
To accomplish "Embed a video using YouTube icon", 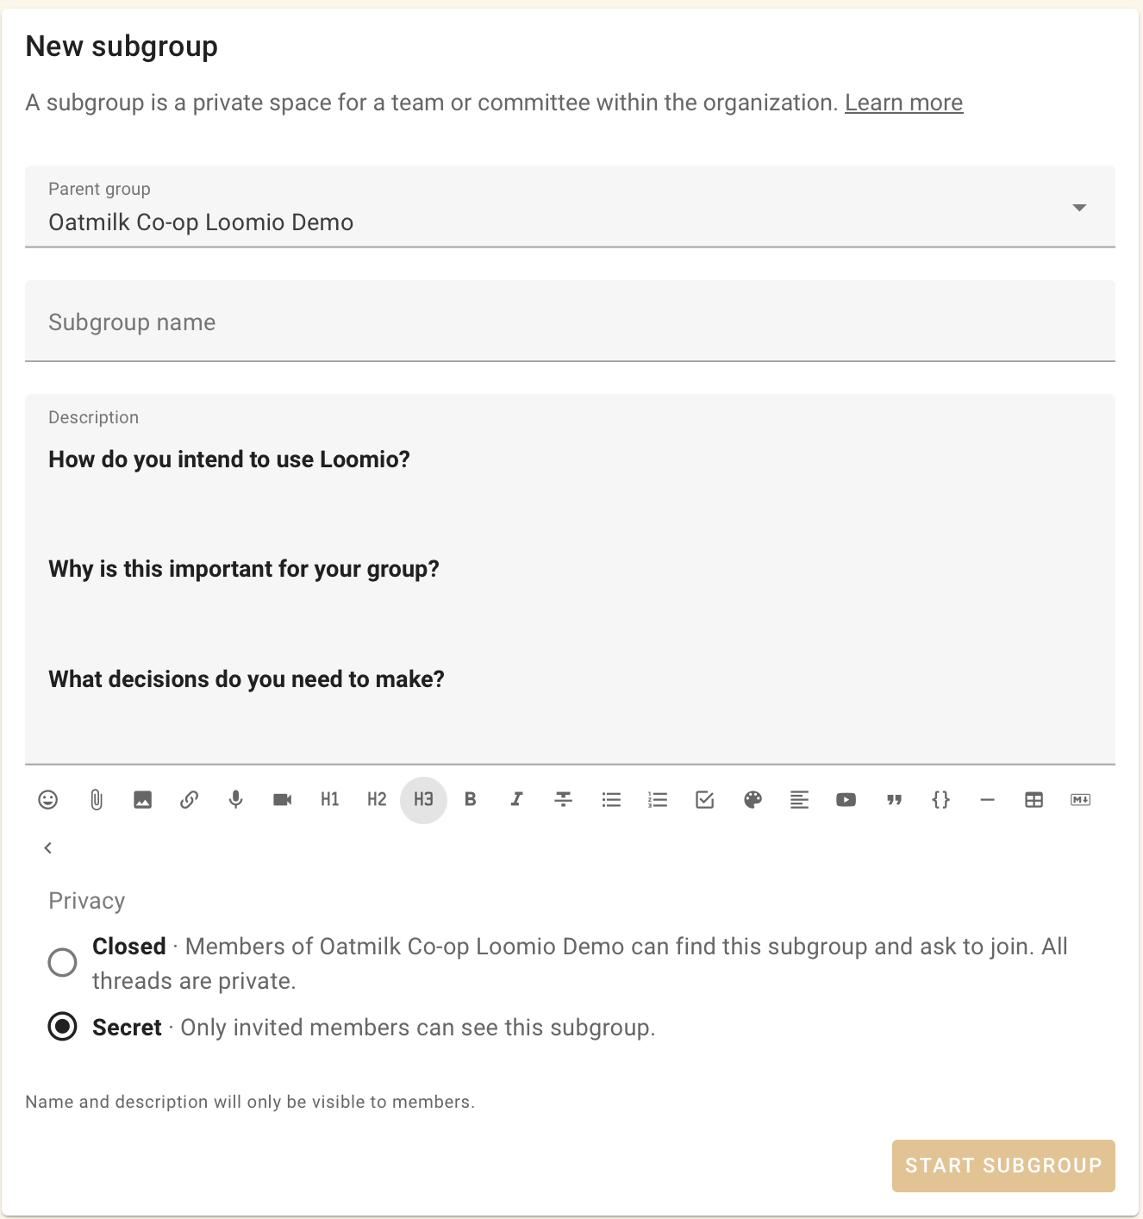I will [846, 800].
